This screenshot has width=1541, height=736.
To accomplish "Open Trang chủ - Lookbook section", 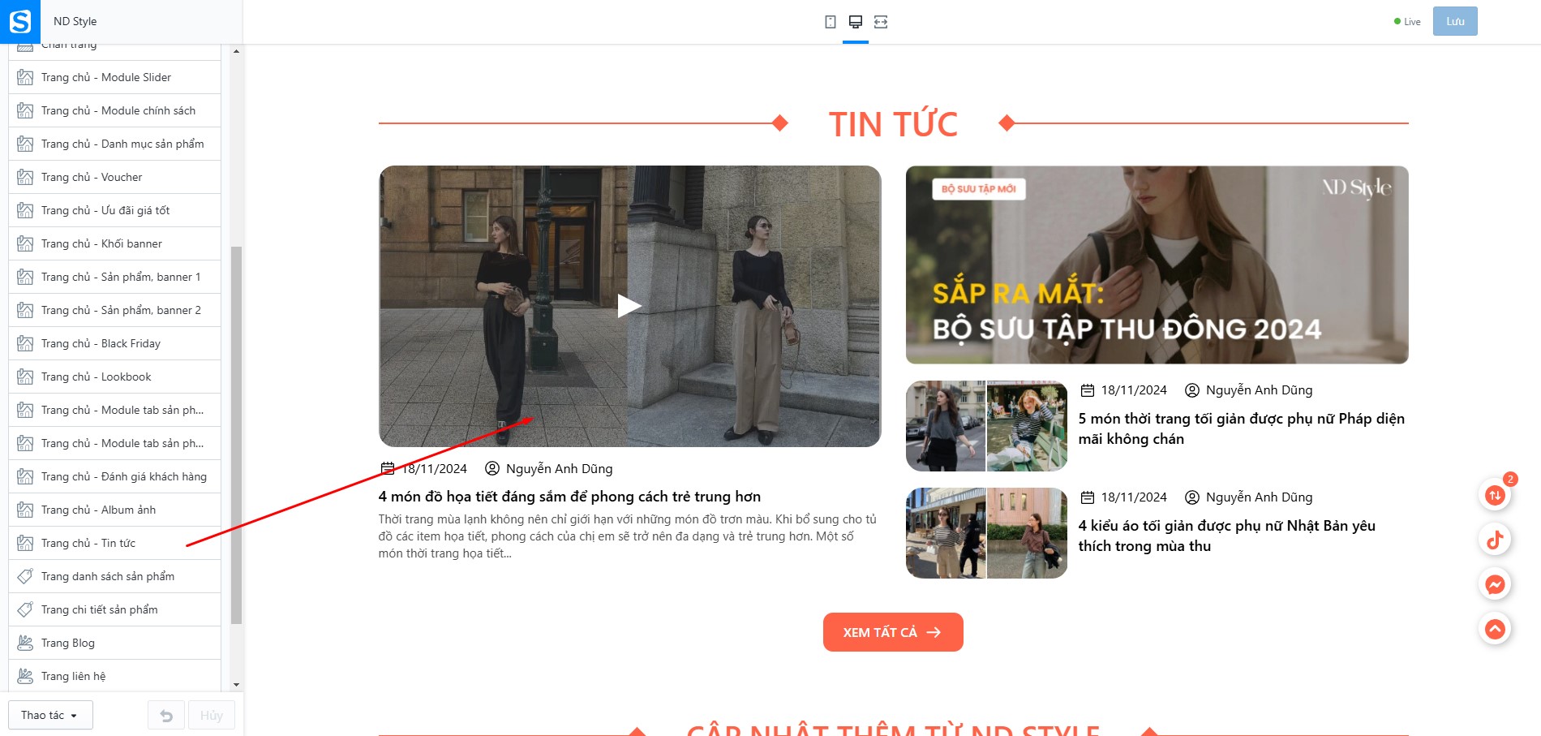I will (x=114, y=377).
